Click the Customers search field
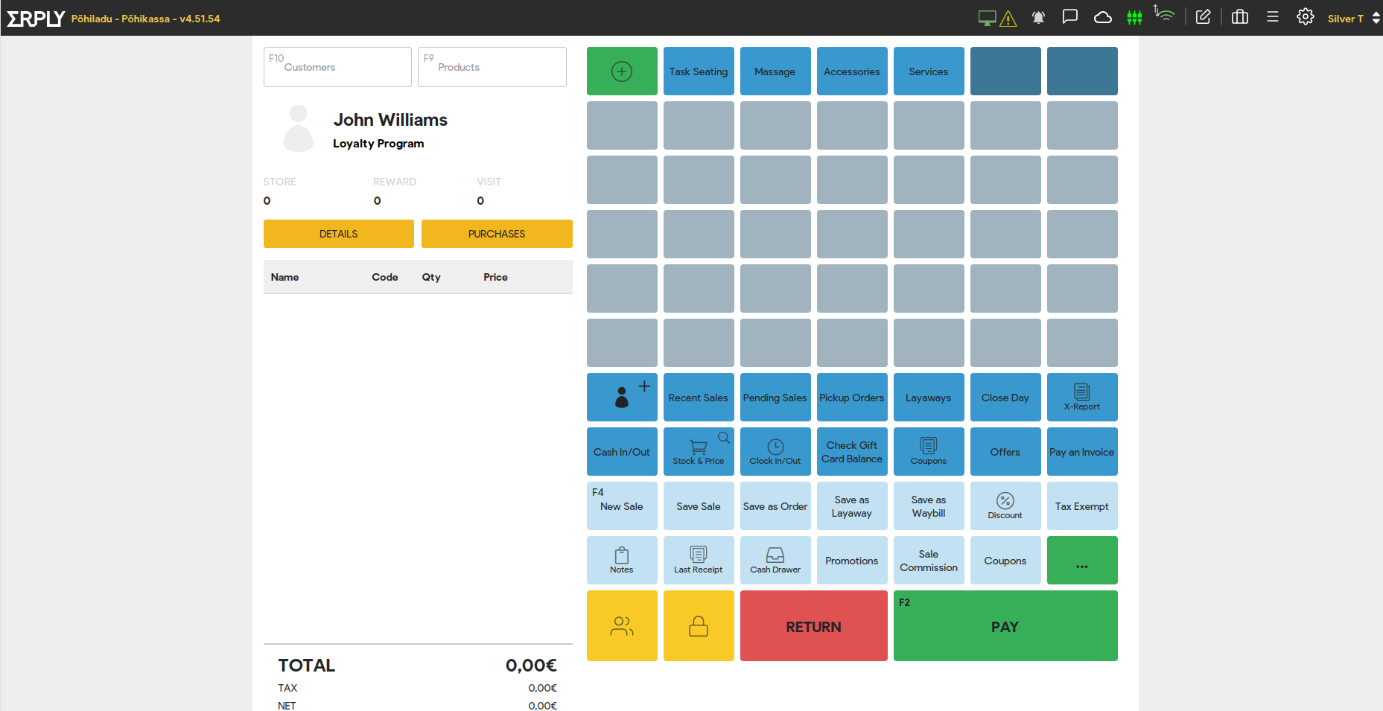 [x=337, y=67]
